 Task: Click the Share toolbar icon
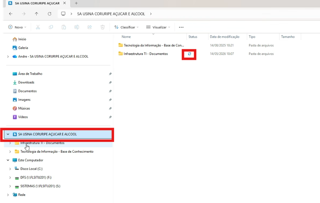click(x=89, y=27)
